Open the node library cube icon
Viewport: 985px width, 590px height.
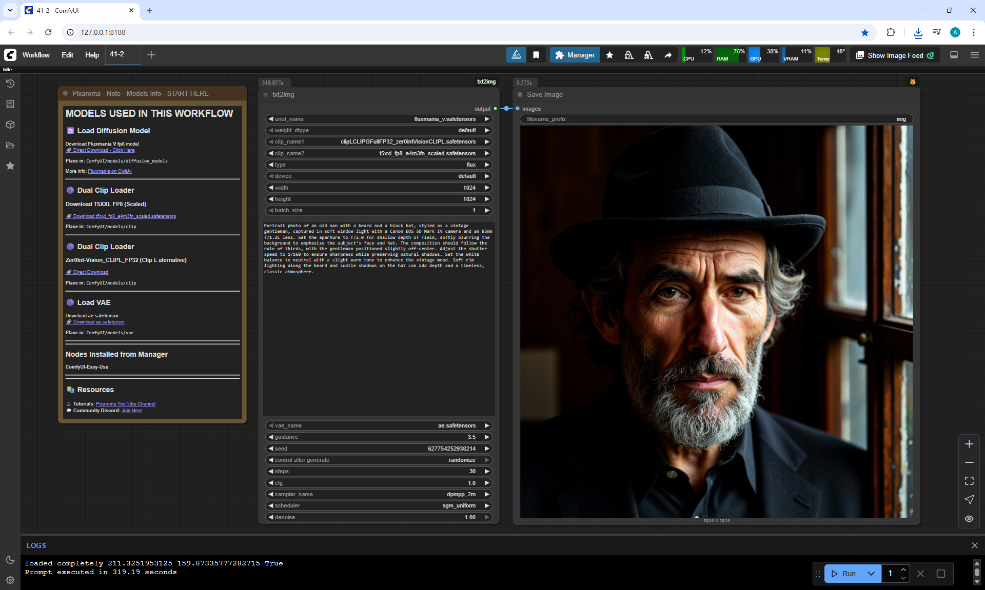(x=10, y=125)
